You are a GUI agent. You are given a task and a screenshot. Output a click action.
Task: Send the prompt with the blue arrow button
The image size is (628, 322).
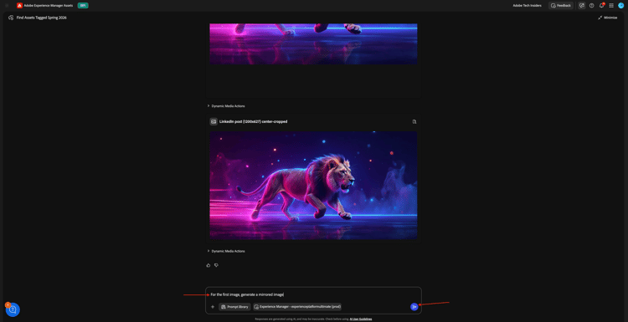414,307
